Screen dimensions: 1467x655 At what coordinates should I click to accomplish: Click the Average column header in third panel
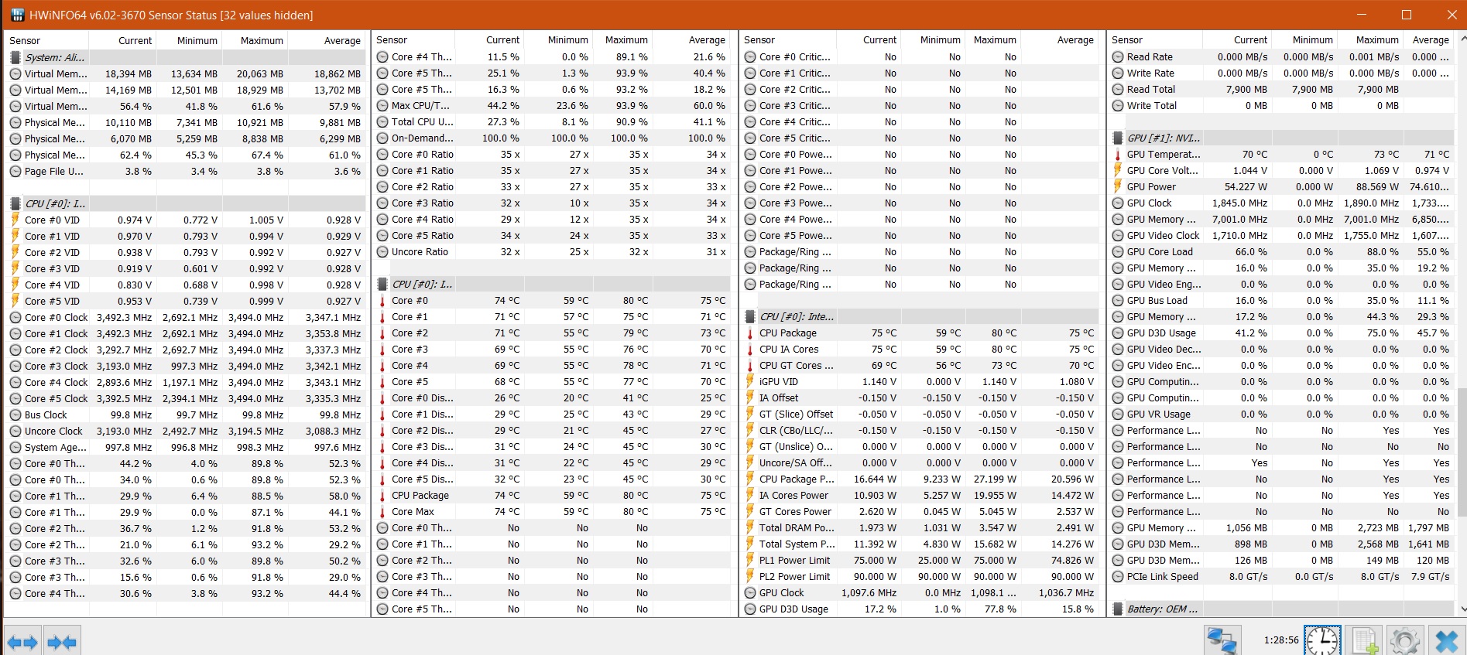click(x=1060, y=39)
